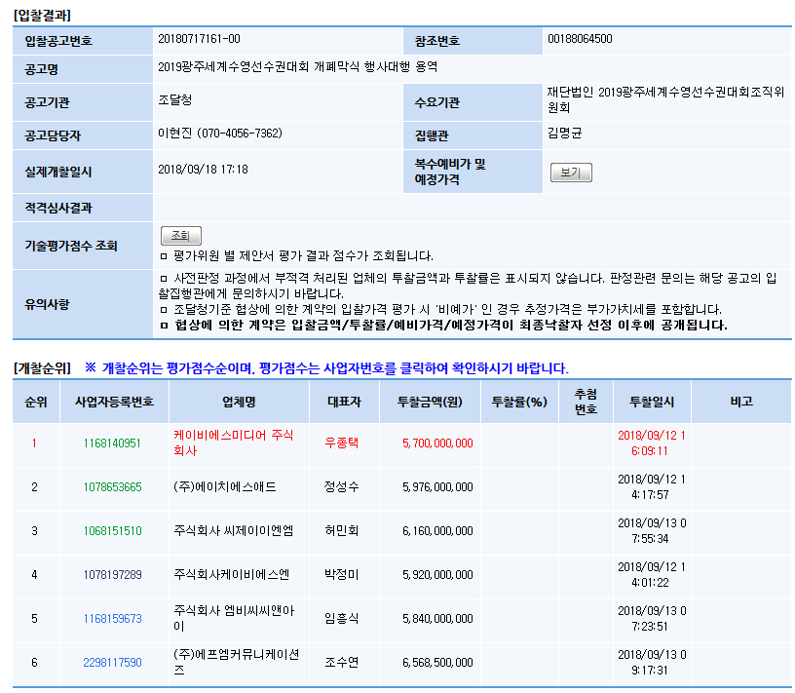The height and width of the screenshot is (693, 795).
Task: Click the [입찰결과] section heading
Action: pyautogui.click(x=42, y=16)
